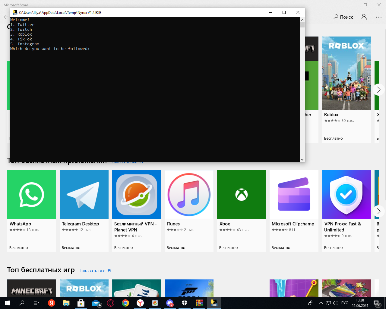The height and width of the screenshot is (309, 386).
Task: Open the three-dot more options menu
Action: [379, 17]
